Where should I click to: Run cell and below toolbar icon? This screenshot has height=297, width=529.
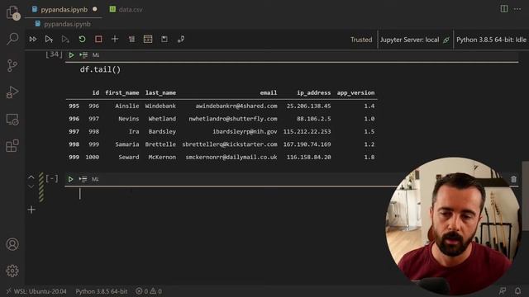[65, 40]
